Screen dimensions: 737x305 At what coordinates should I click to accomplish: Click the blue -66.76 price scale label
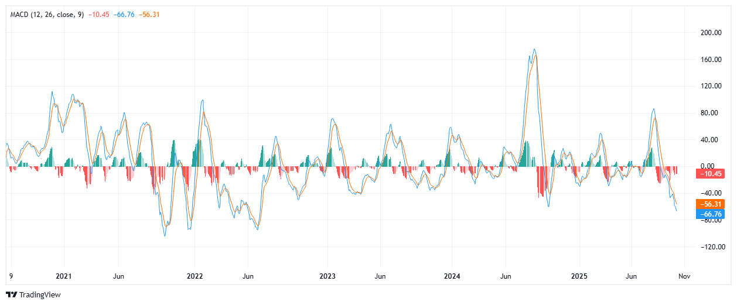[709, 214]
